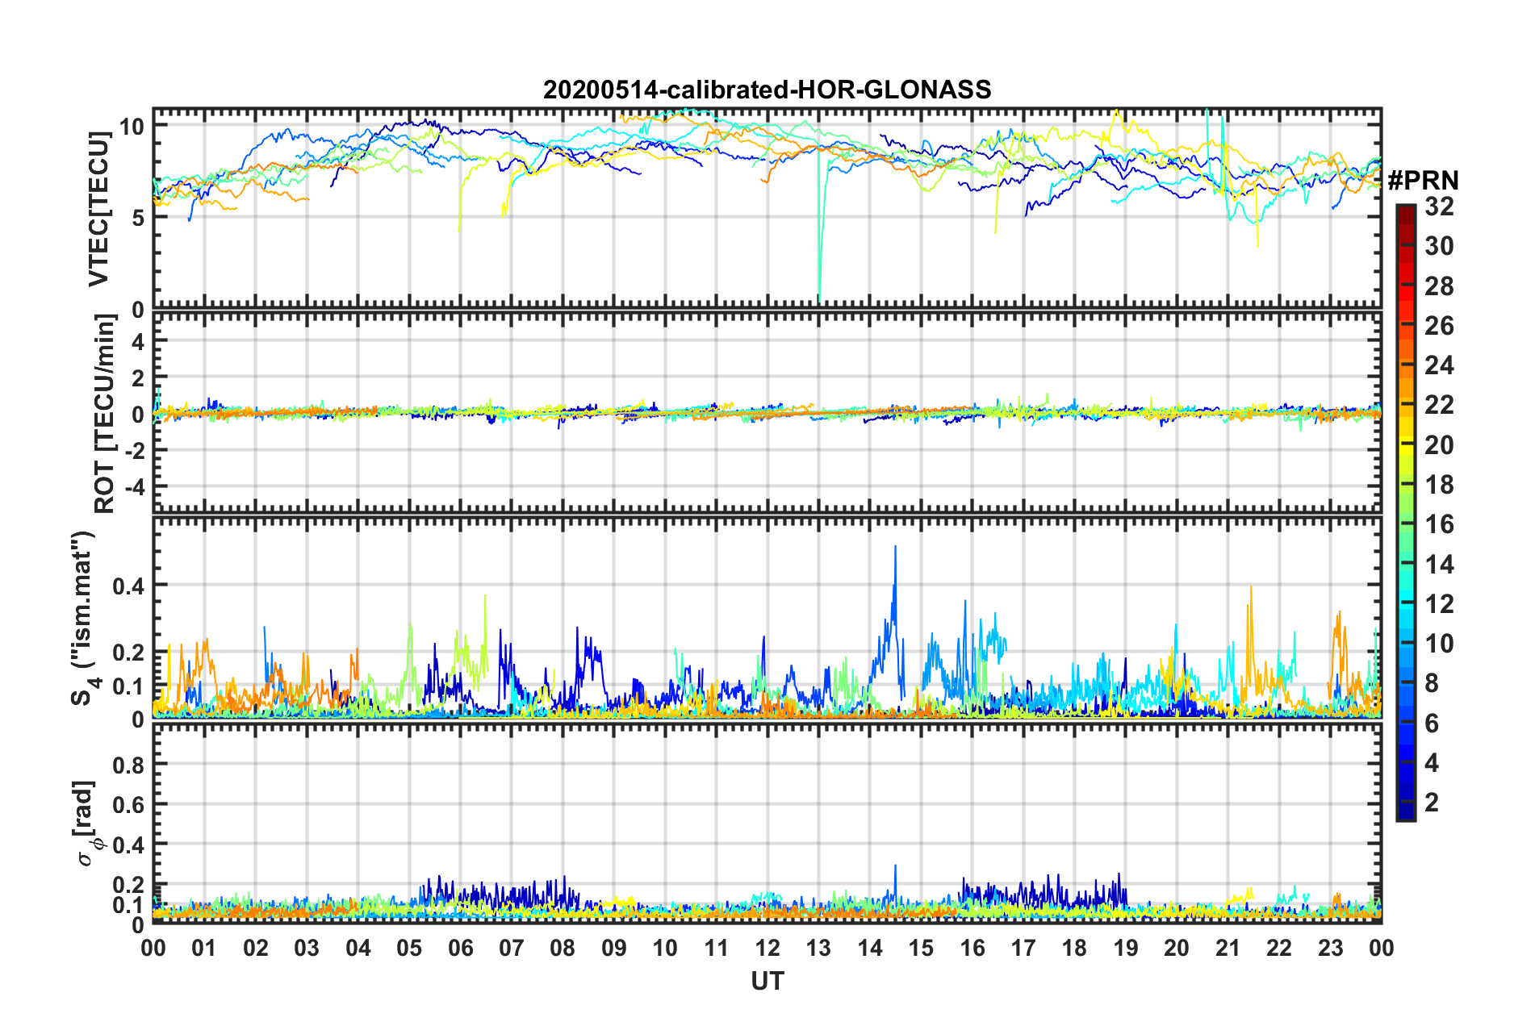Select the "ROT [TECU/min]" y-axis label
The height and width of the screenshot is (1026, 1535).
[105, 414]
